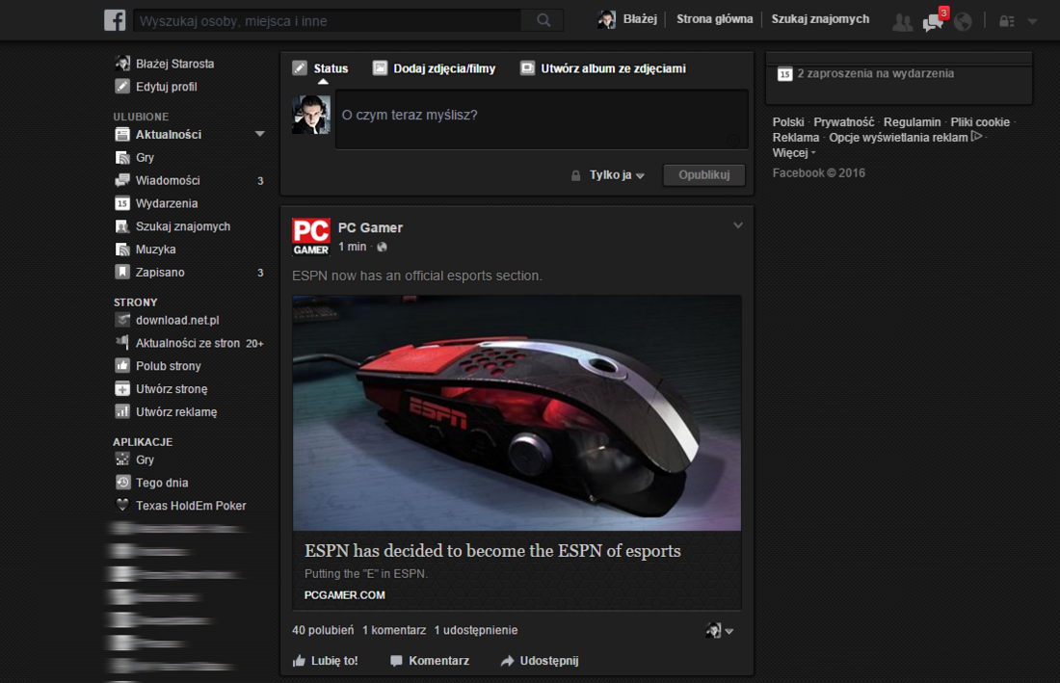
Task: Click the Edytuj profil pencil icon
Action: tap(122, 87)
